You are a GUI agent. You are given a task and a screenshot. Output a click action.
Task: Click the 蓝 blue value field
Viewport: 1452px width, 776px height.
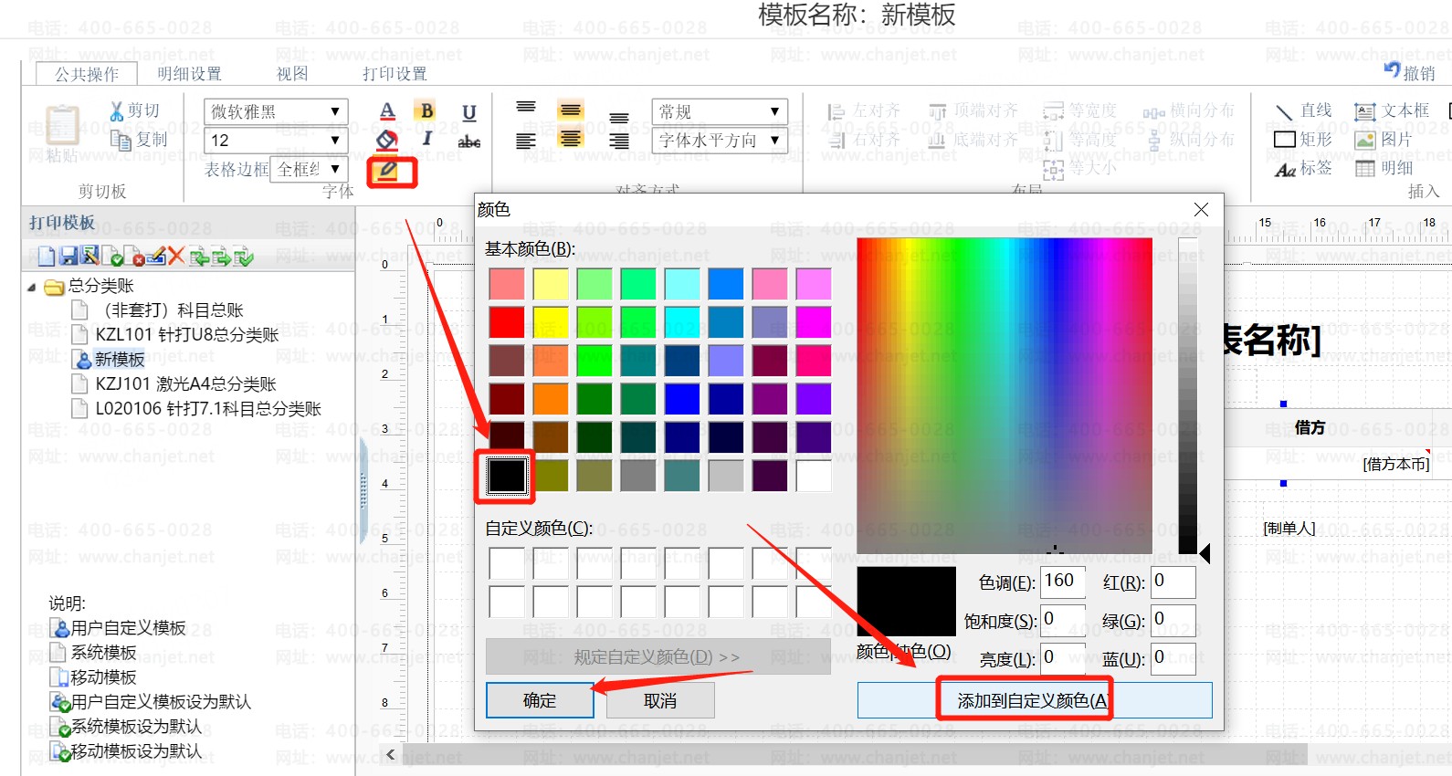point(1173,658)
